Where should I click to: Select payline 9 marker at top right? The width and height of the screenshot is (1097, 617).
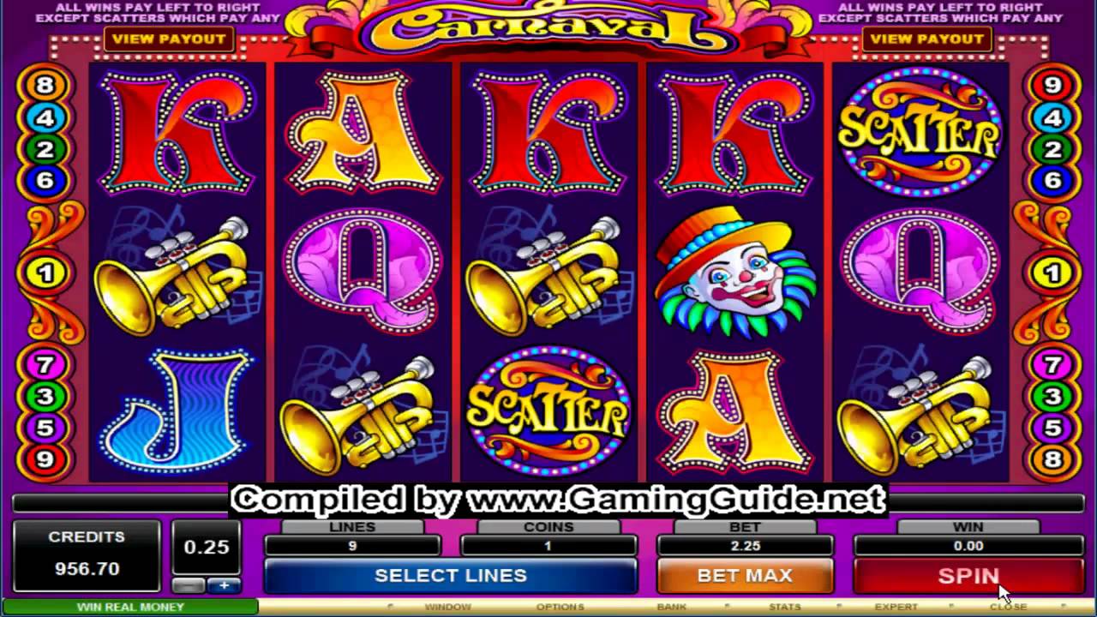[x=1052, y=86]
